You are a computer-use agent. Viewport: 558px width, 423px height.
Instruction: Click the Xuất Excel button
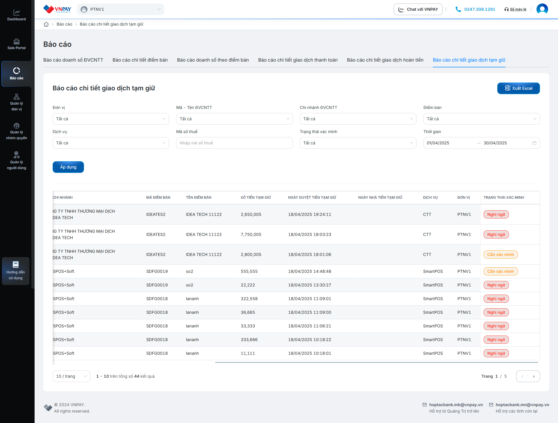click(x=518, y=88)
